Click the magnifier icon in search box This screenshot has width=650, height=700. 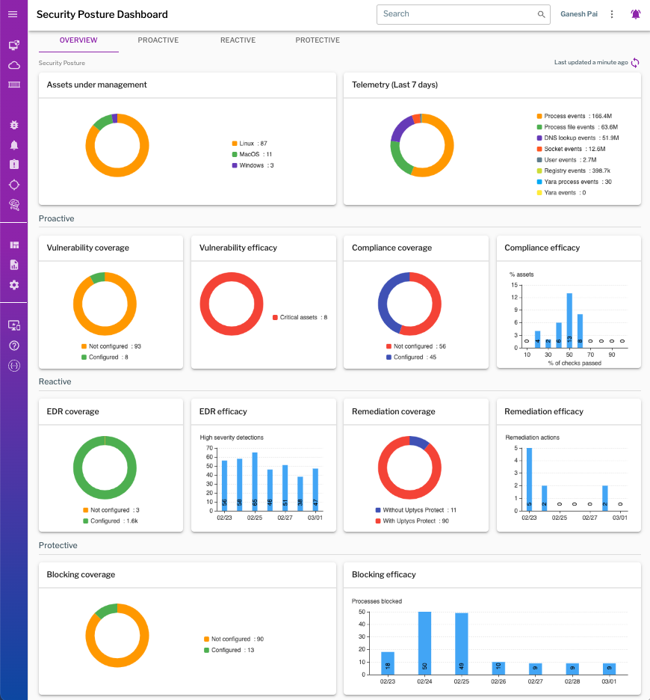542,14
